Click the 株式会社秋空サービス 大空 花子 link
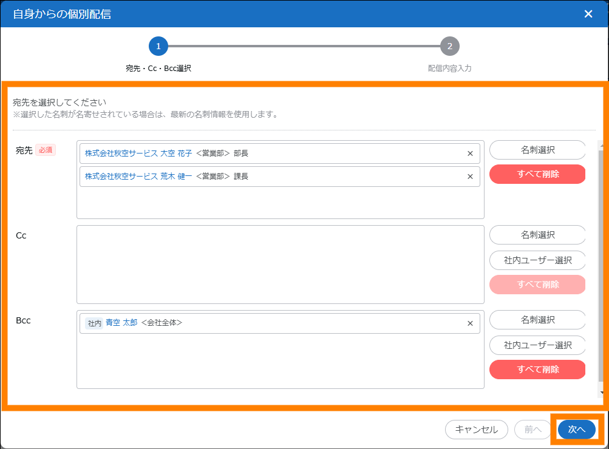 point(143,154)
